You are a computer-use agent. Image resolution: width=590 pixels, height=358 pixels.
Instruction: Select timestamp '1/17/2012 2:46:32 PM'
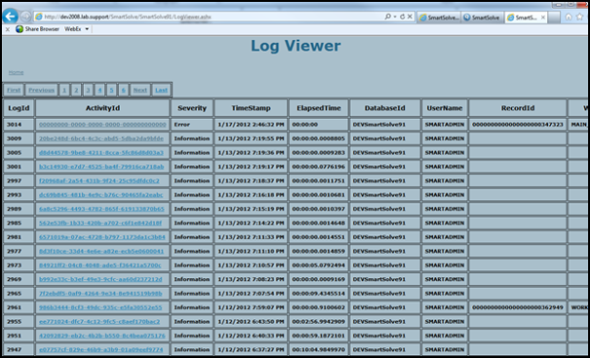tap(251, 125)
